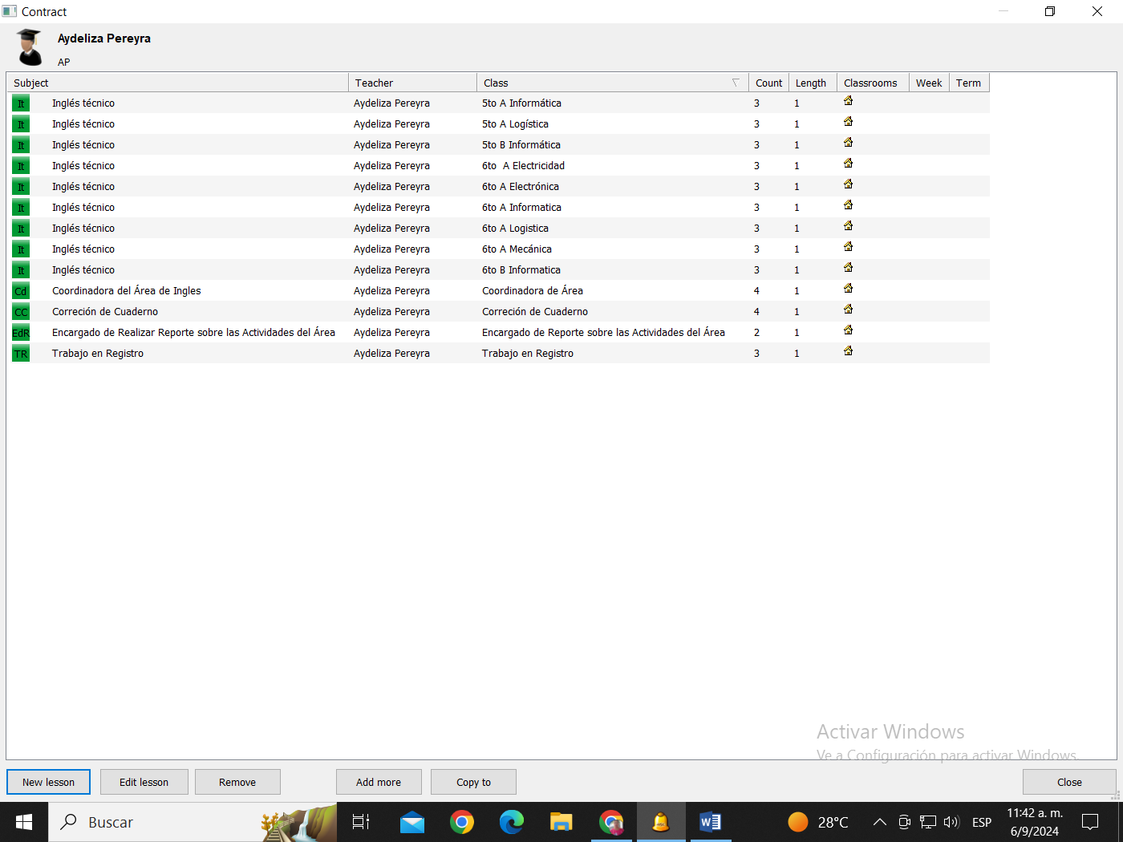The height and width of the screenshot is (842, 1123).
Task: Sort by the Class column header
Action: tap(612, 83)
